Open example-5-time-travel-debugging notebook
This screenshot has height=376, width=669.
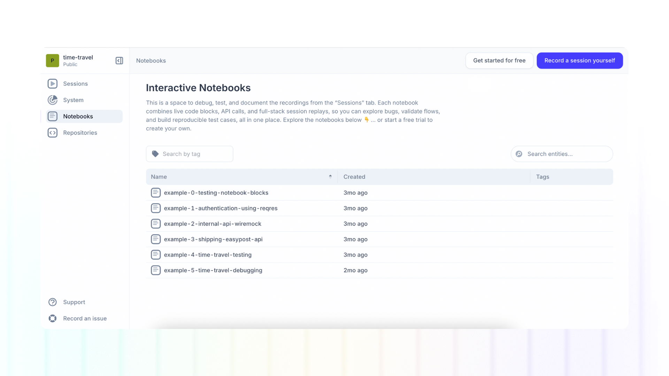coord(213,270)
